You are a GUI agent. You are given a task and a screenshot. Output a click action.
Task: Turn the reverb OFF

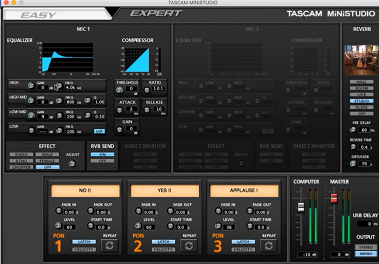pyautogui.click(x=361, y=113)
